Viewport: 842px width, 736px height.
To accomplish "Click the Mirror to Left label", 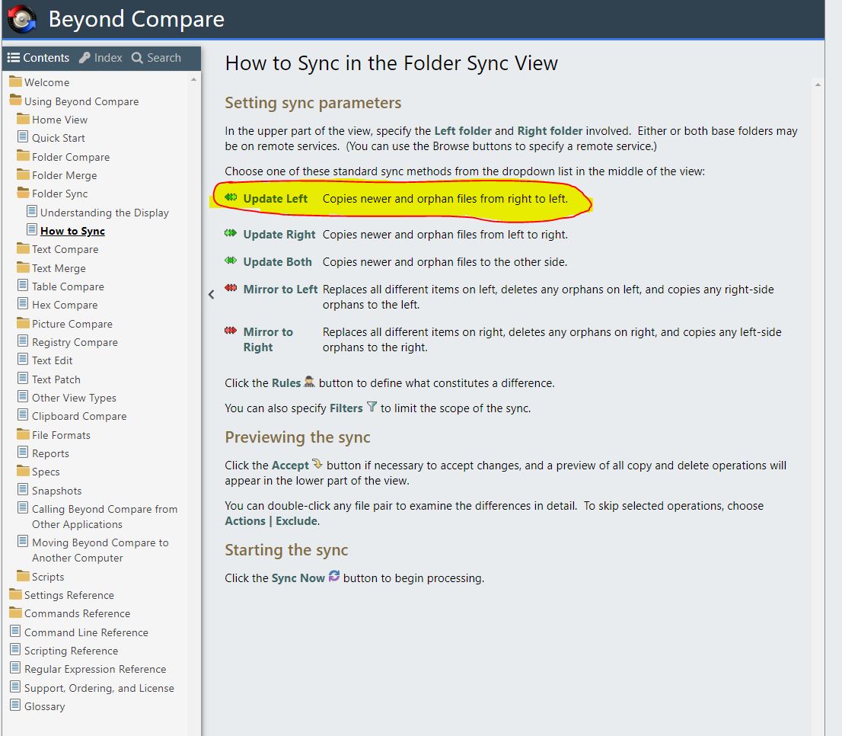I will coord(280,290).
